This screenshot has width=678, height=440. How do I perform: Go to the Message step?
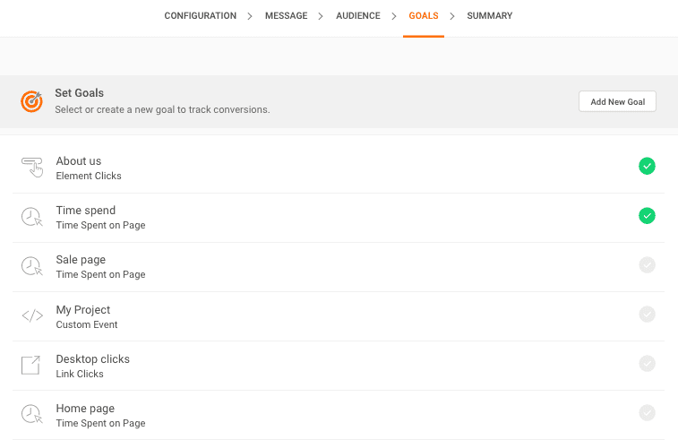click(286, 16)
